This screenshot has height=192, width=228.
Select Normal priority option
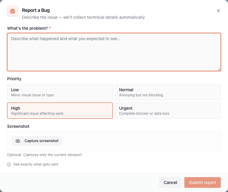coord(168,92)
